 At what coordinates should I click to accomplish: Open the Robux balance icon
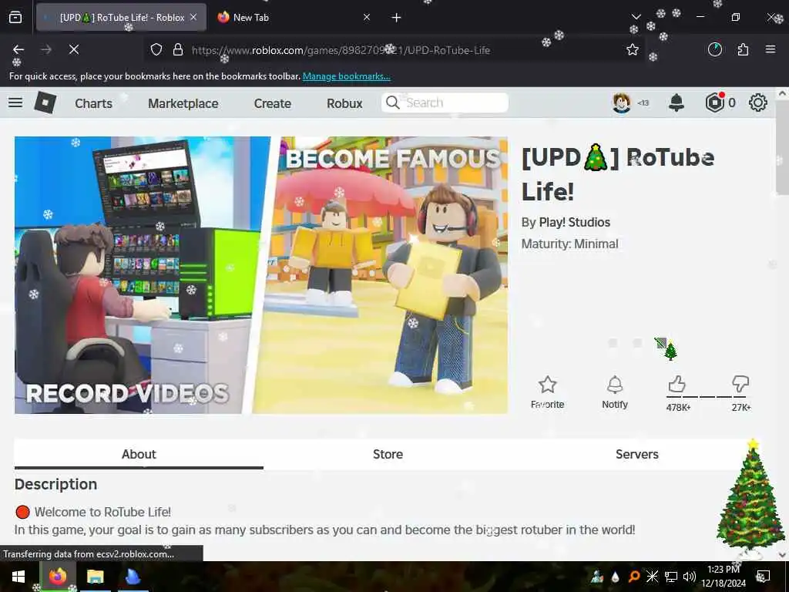[715, 103]
